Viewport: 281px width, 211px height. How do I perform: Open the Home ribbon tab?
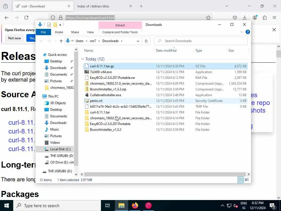pyautogui.click(x=59, y=32)
